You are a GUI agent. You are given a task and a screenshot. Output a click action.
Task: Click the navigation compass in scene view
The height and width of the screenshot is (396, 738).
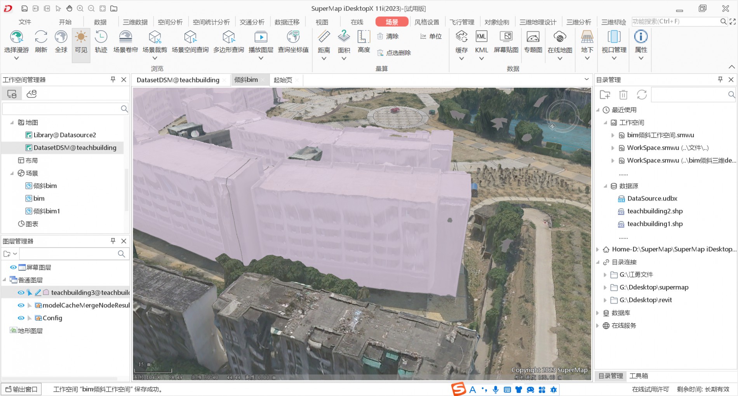coord(562,116)
